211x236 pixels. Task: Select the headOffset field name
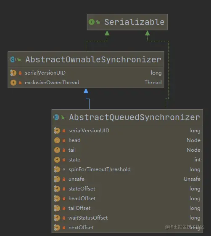82,198
